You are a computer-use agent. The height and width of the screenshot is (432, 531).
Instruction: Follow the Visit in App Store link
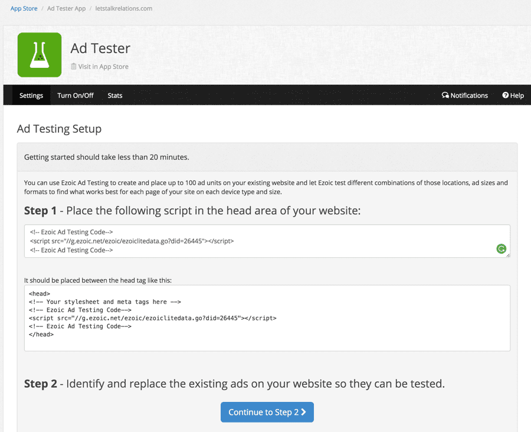tap(103, 67)
